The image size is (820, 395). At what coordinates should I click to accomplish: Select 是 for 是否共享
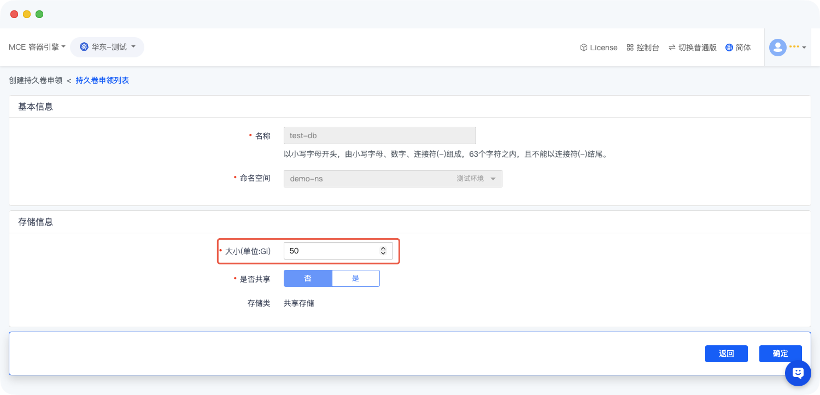[x=355, y=278]
